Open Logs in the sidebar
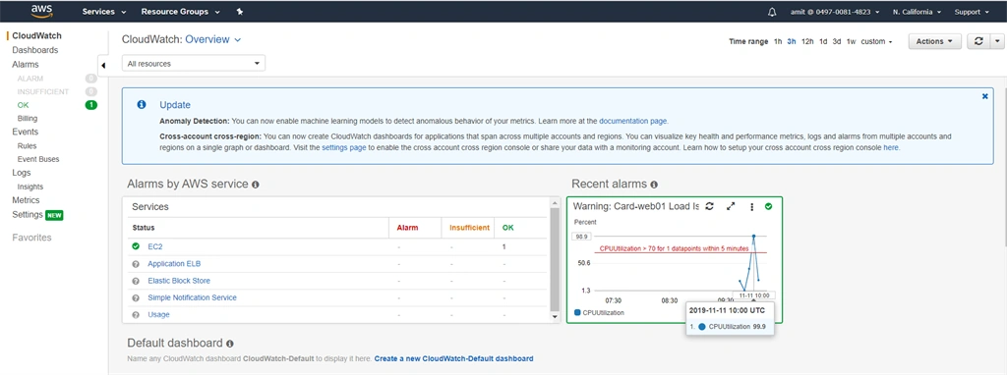 tap(22, 173)
